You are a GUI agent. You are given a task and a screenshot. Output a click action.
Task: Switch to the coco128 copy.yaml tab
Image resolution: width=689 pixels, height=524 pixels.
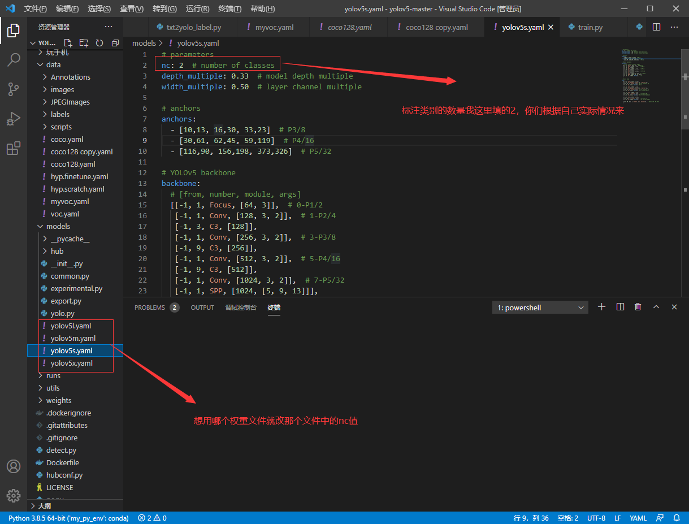[x=436, y=27]
